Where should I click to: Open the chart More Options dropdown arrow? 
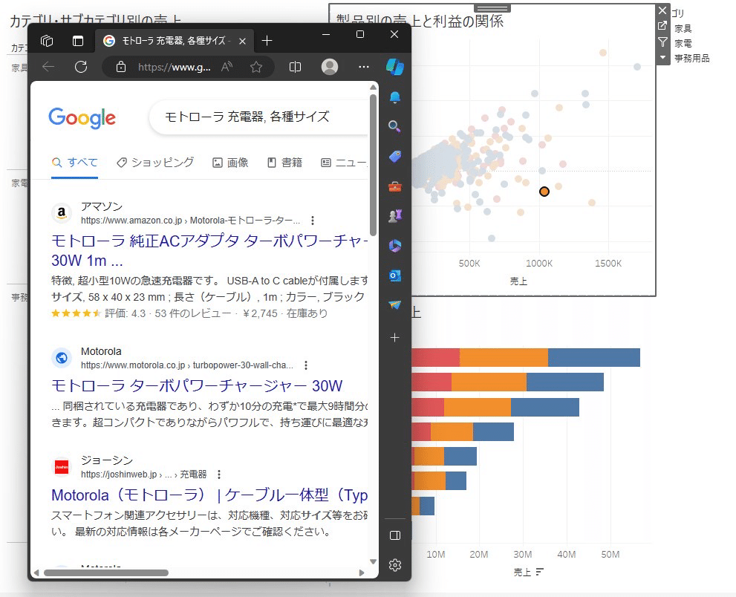pos(662,57)
